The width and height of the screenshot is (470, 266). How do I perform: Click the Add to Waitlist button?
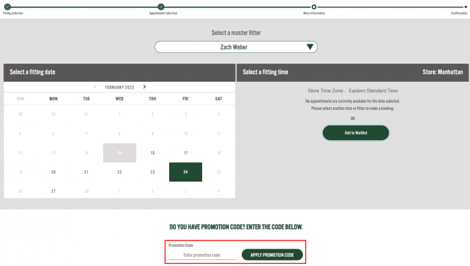tap(356, 133)
